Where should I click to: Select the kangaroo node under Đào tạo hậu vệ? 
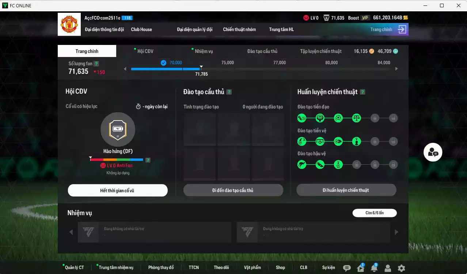coord(301,164)
